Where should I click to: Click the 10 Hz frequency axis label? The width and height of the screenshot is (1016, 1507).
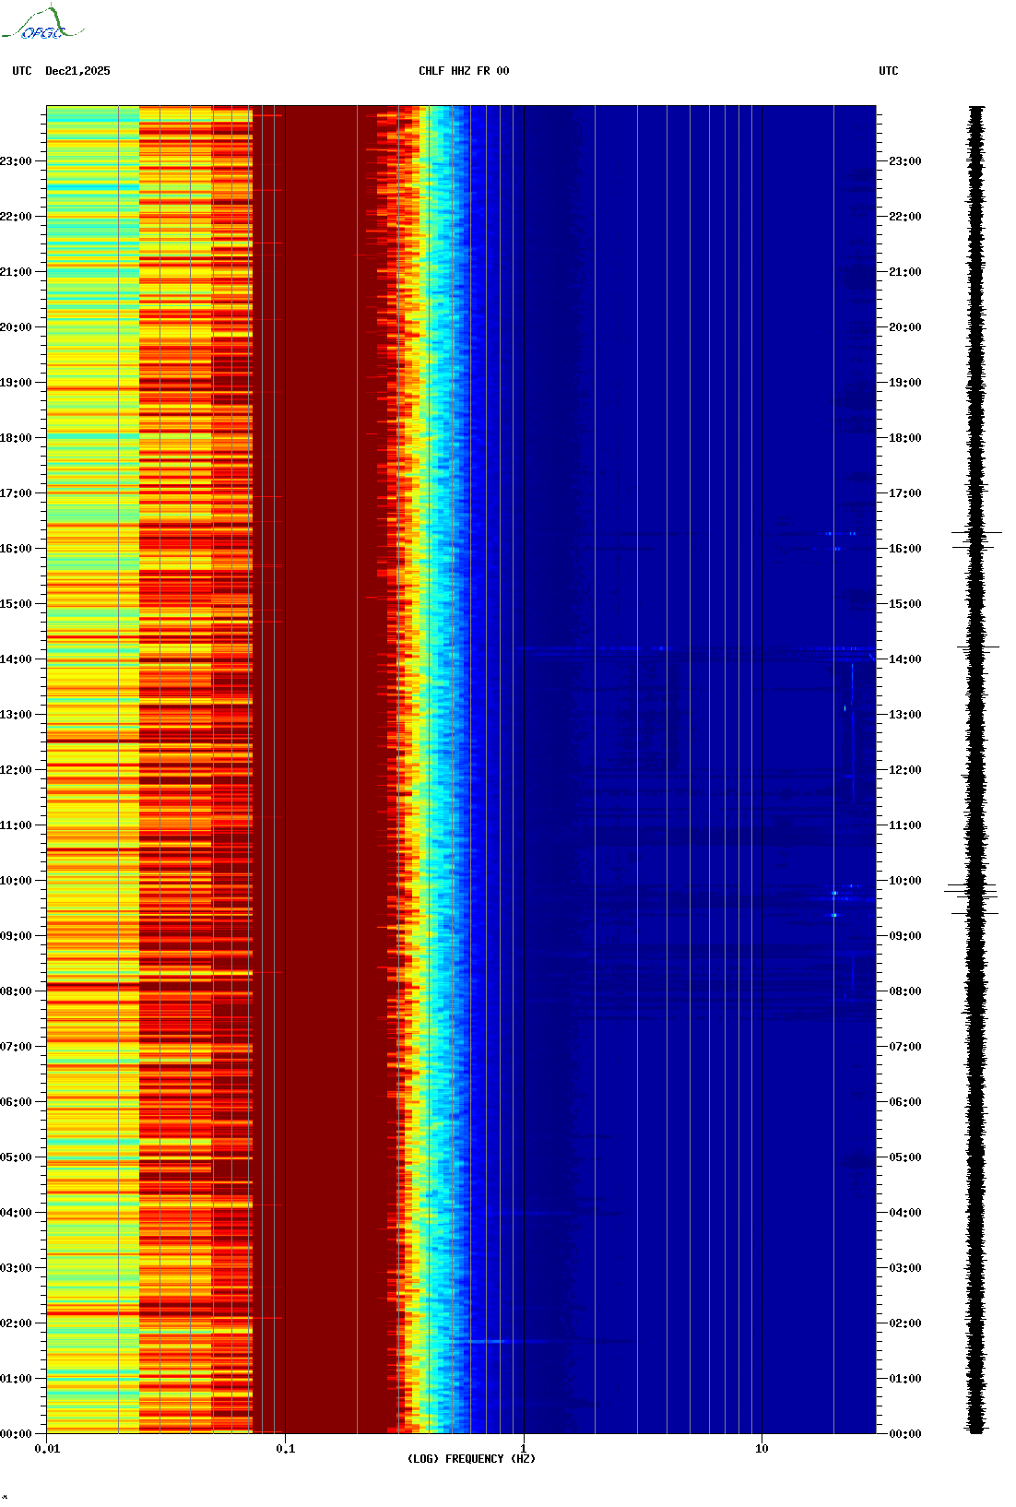point(762,1449)
